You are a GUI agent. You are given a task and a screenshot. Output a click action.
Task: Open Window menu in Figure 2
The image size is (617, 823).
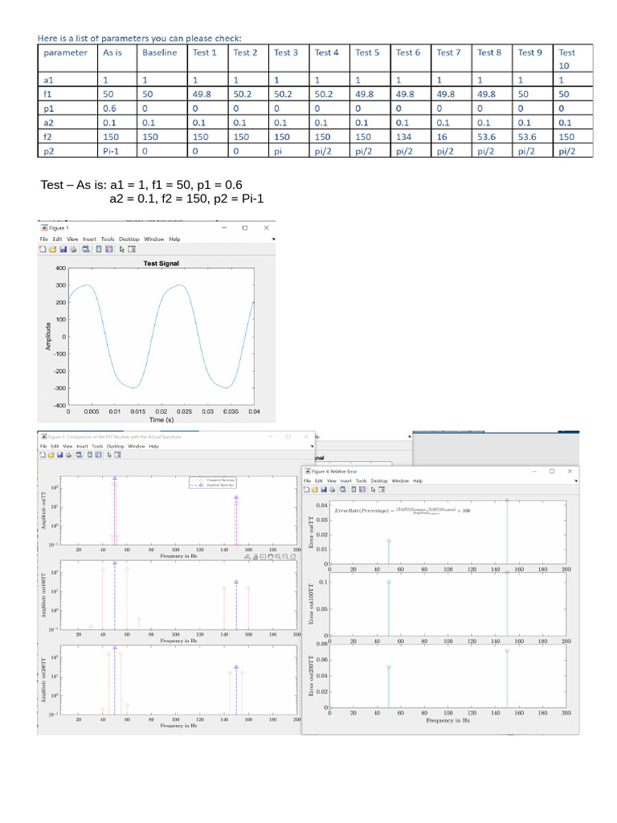(x=137, y=446)
